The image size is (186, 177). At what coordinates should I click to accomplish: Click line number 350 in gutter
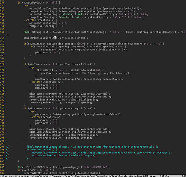click(x=2, y=2)
